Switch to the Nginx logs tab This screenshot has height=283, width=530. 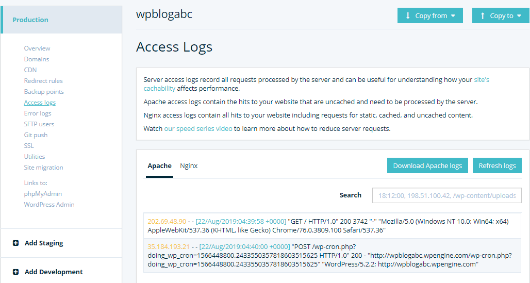coord(189,166)
